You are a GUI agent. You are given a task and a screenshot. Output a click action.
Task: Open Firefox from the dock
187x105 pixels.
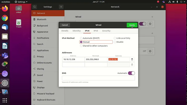5,9
